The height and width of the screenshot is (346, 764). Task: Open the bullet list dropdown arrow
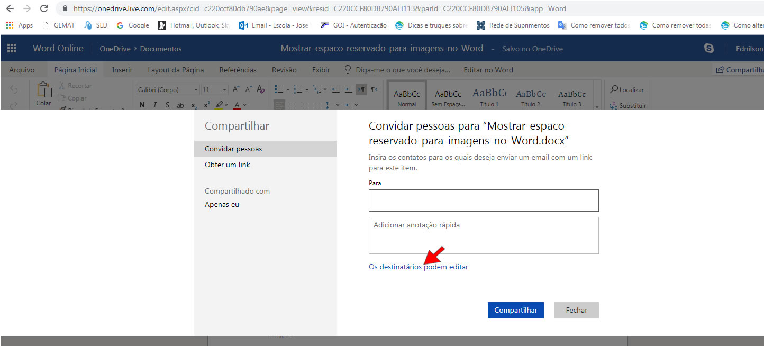pos(287,90)
